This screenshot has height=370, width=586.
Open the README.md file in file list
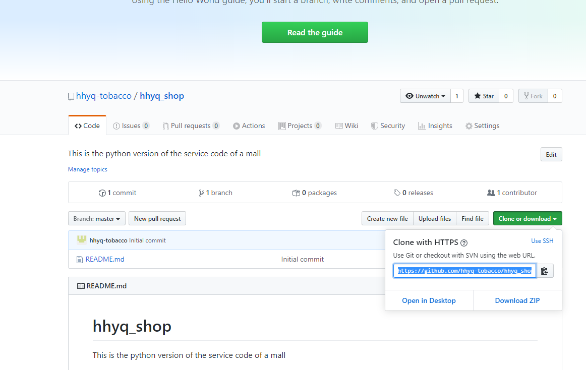click(105, 259)
